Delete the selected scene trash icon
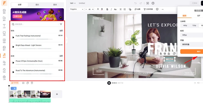203x103 pixels. click(32, 83)
